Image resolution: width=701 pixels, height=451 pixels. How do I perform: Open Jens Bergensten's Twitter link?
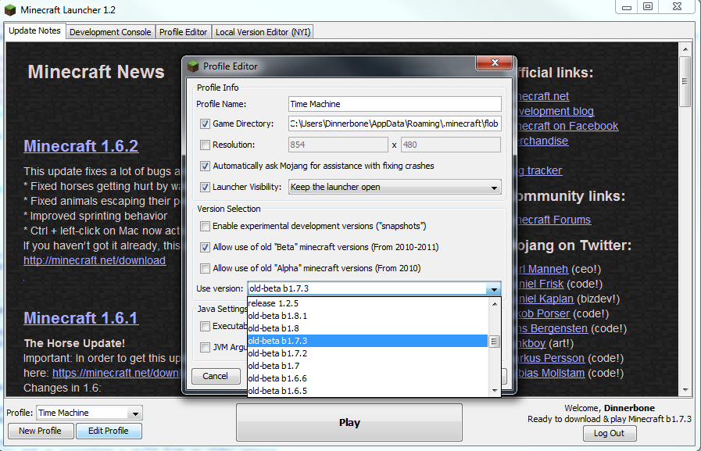pyautogui.click(x=553, y=328)
